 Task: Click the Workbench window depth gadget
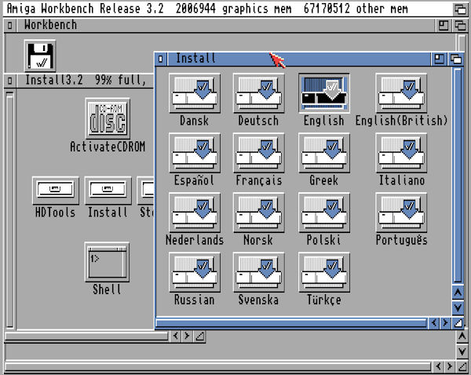(x=458, y=25)
